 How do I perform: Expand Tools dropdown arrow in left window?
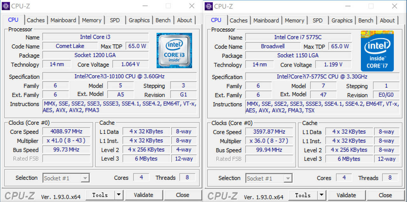[x=119, y=195]
